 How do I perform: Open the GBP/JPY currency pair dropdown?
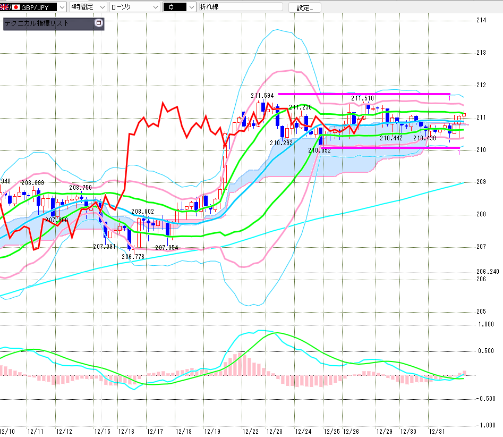[62, 7]
